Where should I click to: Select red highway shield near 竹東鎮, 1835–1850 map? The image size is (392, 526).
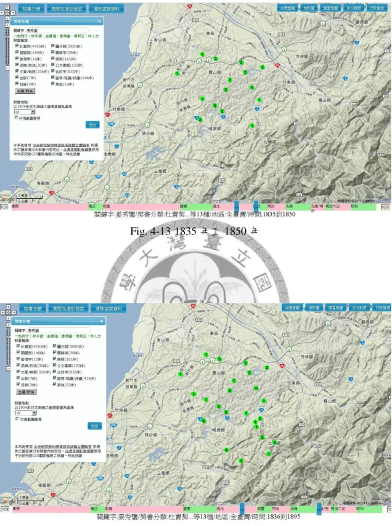click(x=277, y=65)
